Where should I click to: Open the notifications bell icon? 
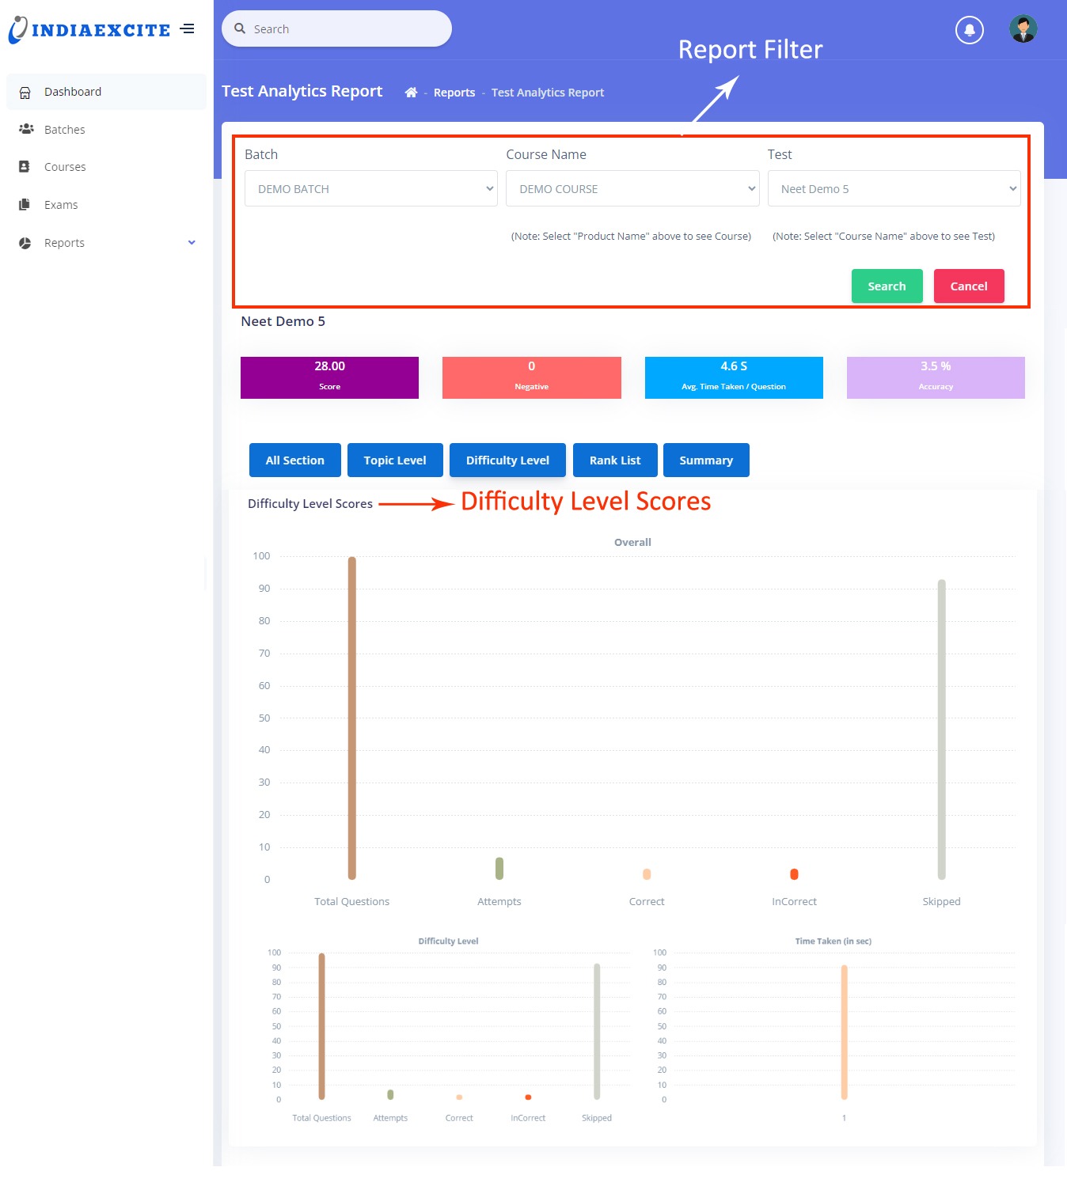(x=969, y=30)
